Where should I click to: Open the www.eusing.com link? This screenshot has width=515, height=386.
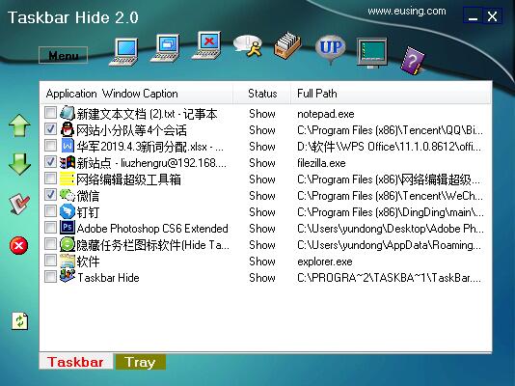point(407,12)
